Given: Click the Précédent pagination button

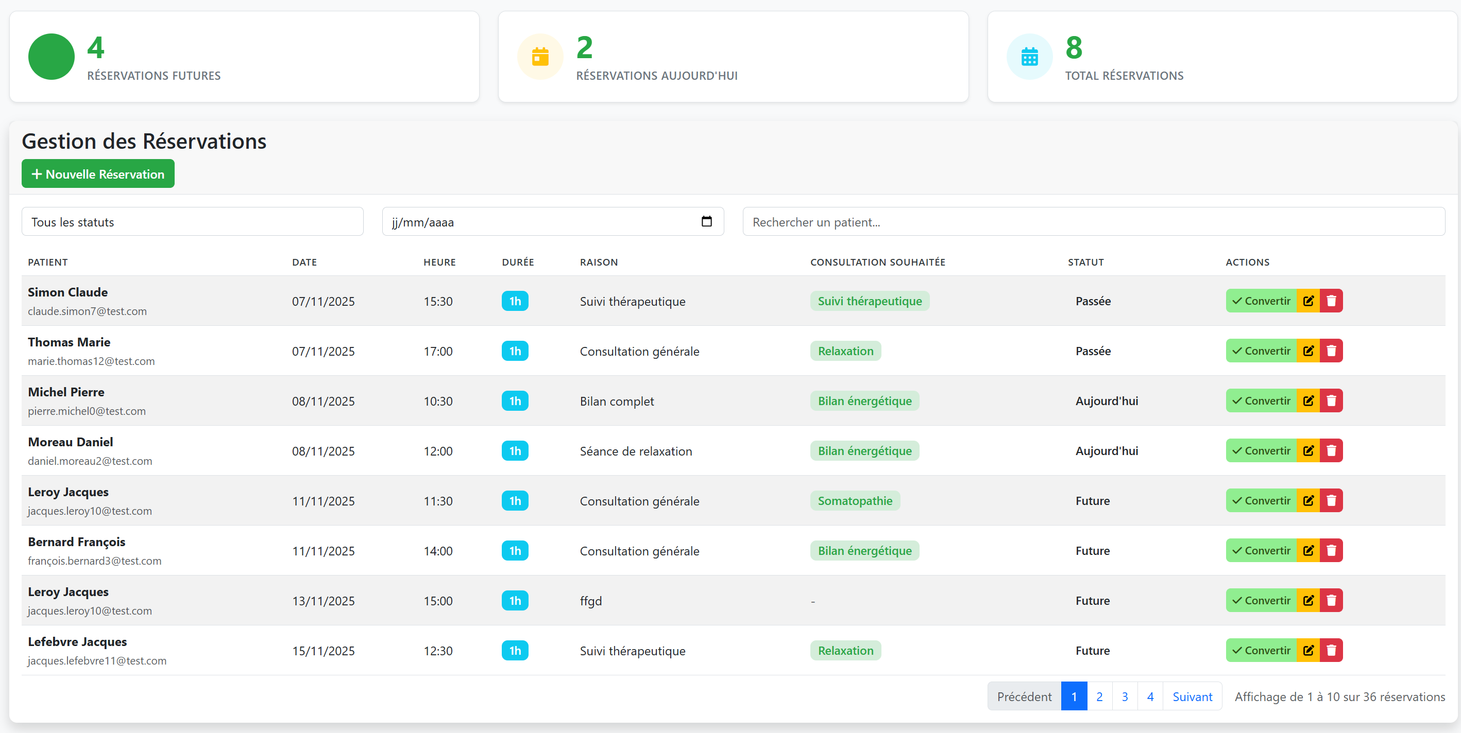Looking at the screenshot, I should (x=1024, y=696).
